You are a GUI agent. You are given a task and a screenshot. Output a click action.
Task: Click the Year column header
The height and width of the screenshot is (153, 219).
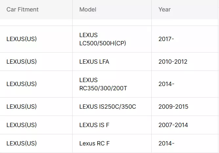tap(185, 10)
